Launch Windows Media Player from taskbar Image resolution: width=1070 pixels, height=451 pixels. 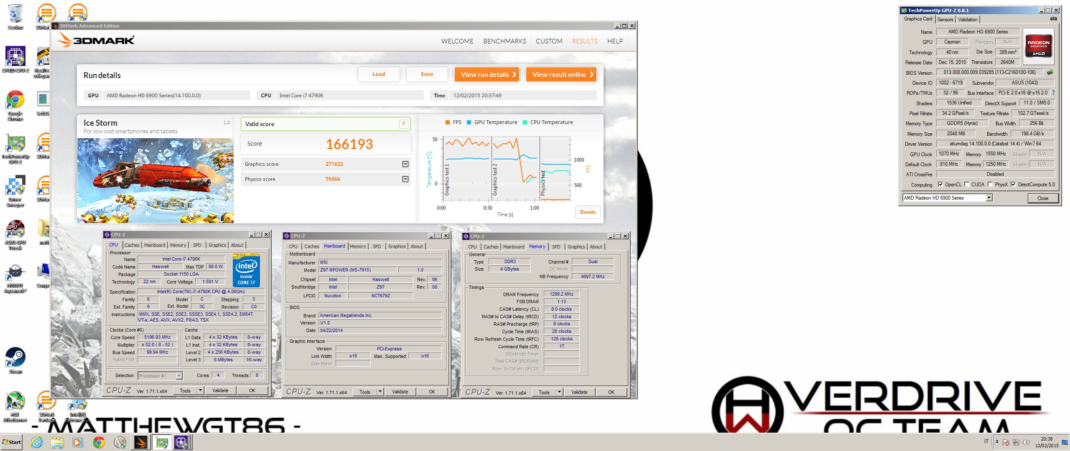pos(78,442)
